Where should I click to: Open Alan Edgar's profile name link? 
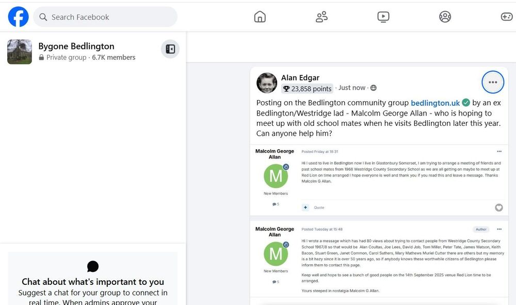point(300,77)
